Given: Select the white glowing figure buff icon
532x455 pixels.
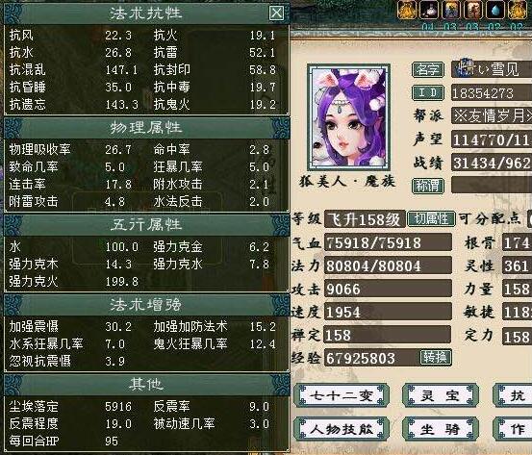Looking at the screenshot, I should click(x=429, y=10).
